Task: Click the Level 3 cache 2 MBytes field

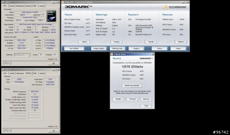Action: 50,48
